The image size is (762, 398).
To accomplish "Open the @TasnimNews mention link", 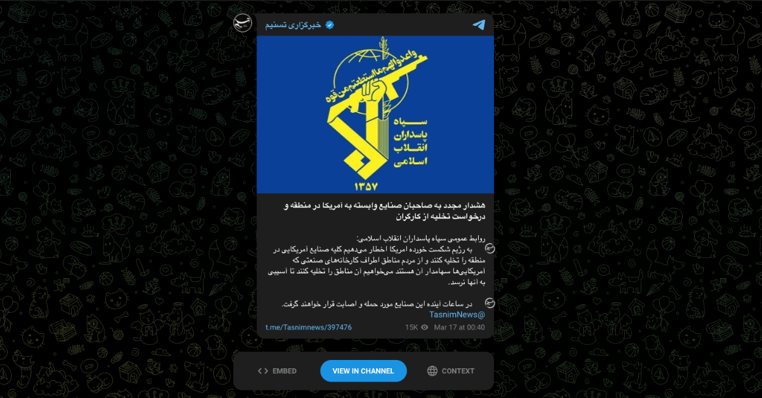I will click(457, 314).
